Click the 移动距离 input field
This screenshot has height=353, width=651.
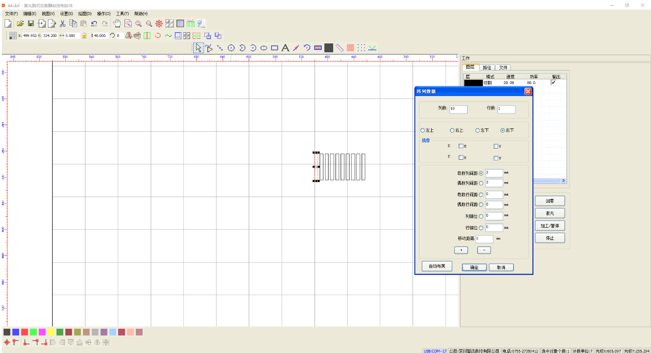(x=484, y=239)
